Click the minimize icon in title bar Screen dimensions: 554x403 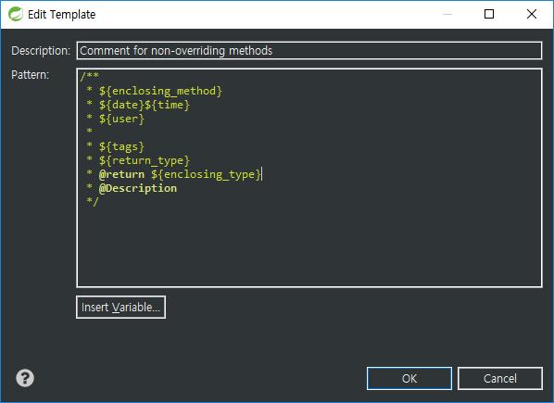point(447,14)
